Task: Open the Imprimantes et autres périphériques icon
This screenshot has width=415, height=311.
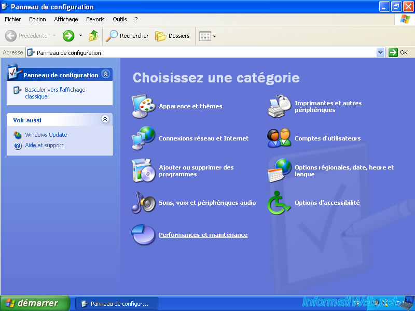Action: coord(279,106)
